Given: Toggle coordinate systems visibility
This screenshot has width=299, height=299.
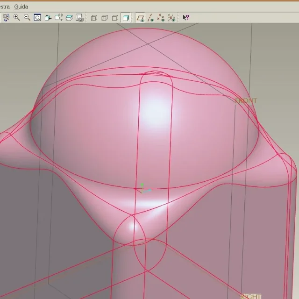Looking at the screenshot, I should pyautogui.click(x=171, y=18).
